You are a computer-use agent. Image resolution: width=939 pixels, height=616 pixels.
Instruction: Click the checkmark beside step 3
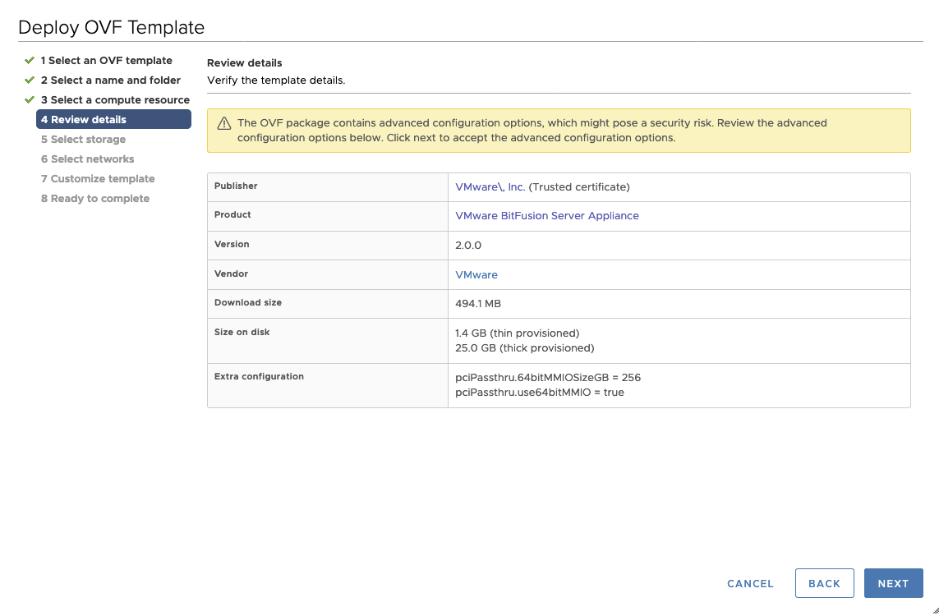[30, 99]
